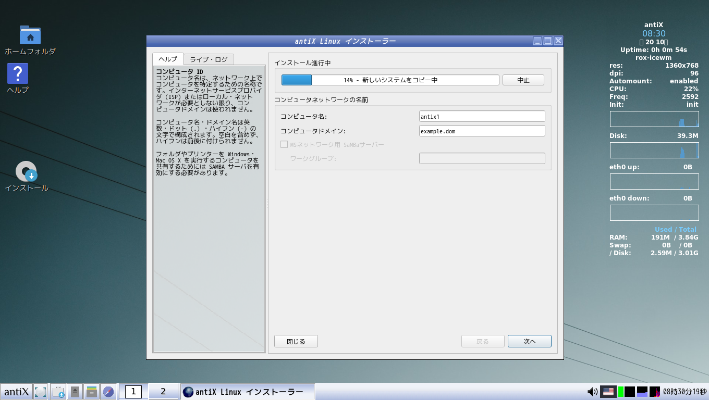Click the 次へ next button

(530, 341)
